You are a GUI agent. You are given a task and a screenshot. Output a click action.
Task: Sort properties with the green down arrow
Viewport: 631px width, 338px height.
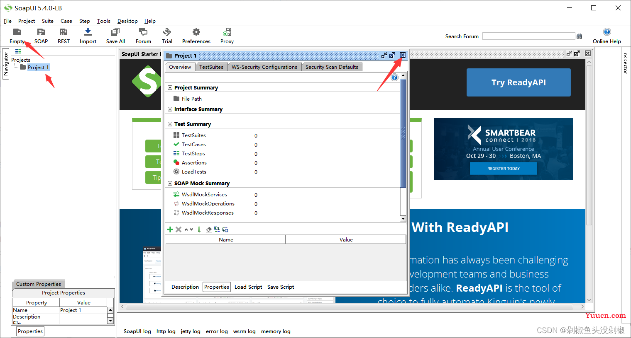tap(199, 229)
